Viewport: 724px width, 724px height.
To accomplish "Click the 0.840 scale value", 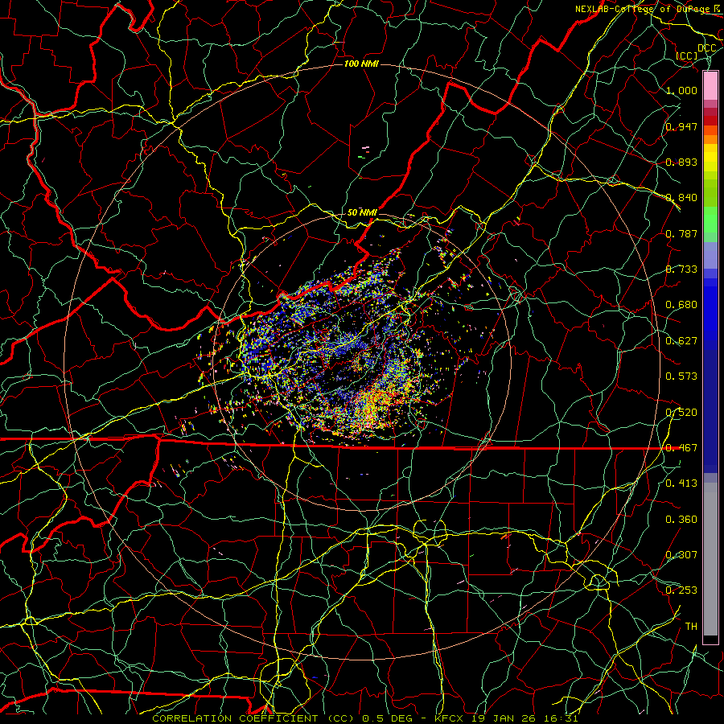I will click(x=681, y=198).
